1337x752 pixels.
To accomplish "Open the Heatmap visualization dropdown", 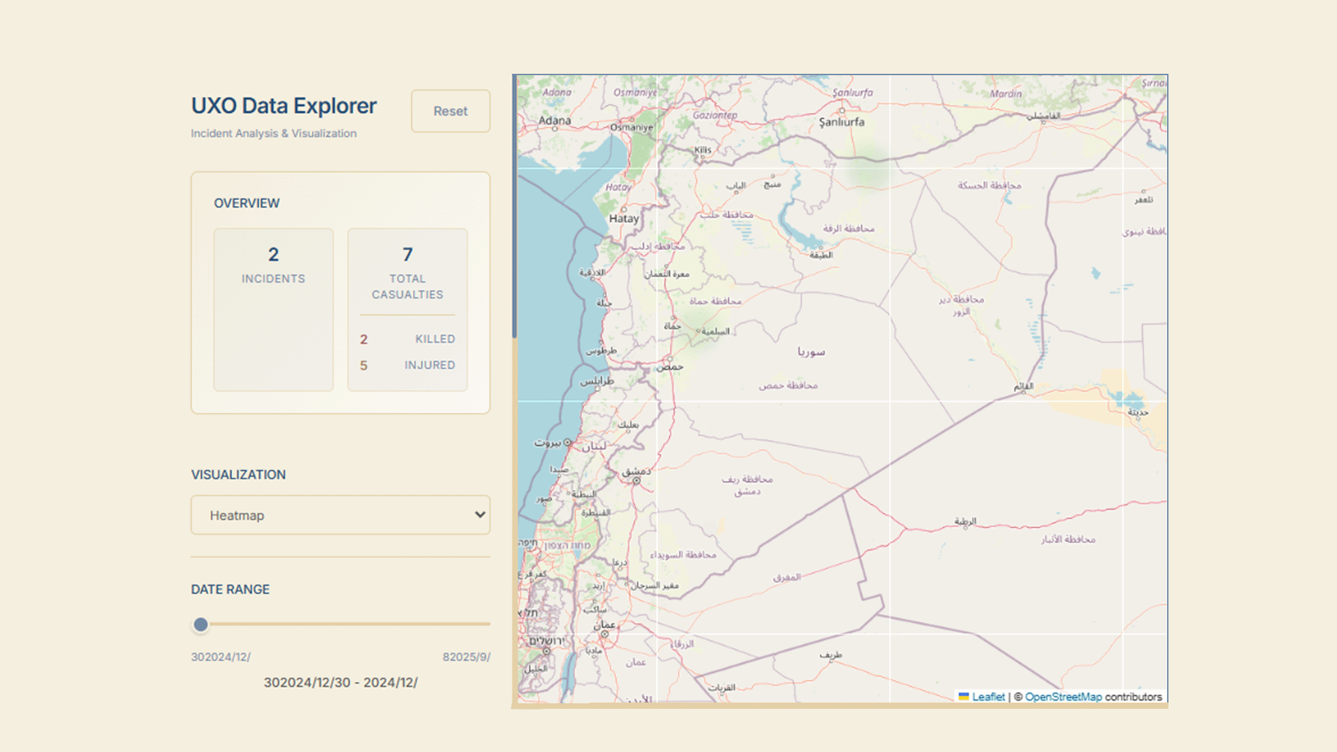I will [x=340, y=515].
